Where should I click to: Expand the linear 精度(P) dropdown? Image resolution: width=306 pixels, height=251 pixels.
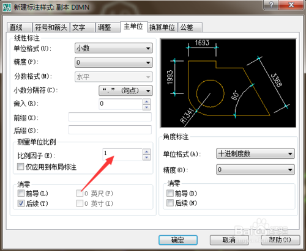point(114,62)
